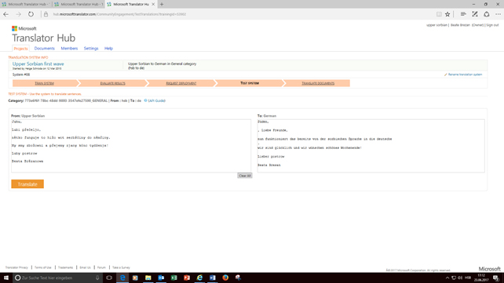This screenshot has width=504, height=283.
Task: Click the Make a Web Note icon
Action: tap(475, 14)
